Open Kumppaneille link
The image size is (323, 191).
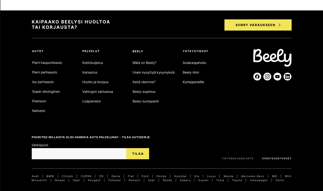click(x=193, y=82)
